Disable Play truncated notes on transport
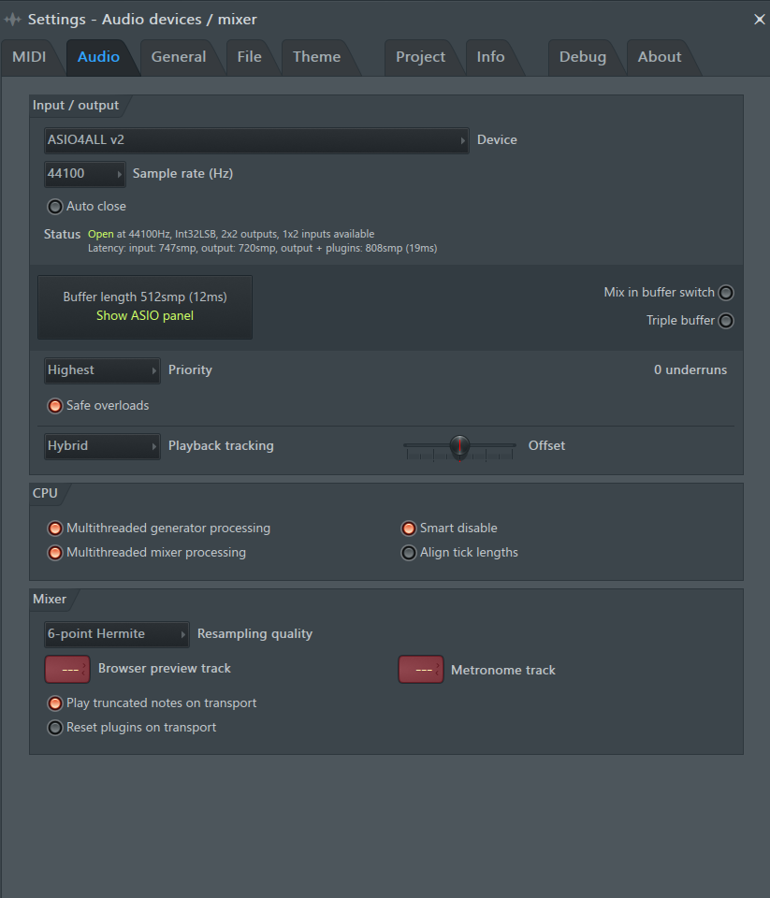 55,703
